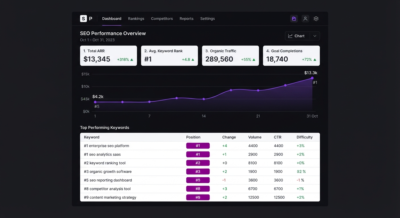400x218 pixels.
Task: Click the #3 position badge
Action: tap(198, 172)
